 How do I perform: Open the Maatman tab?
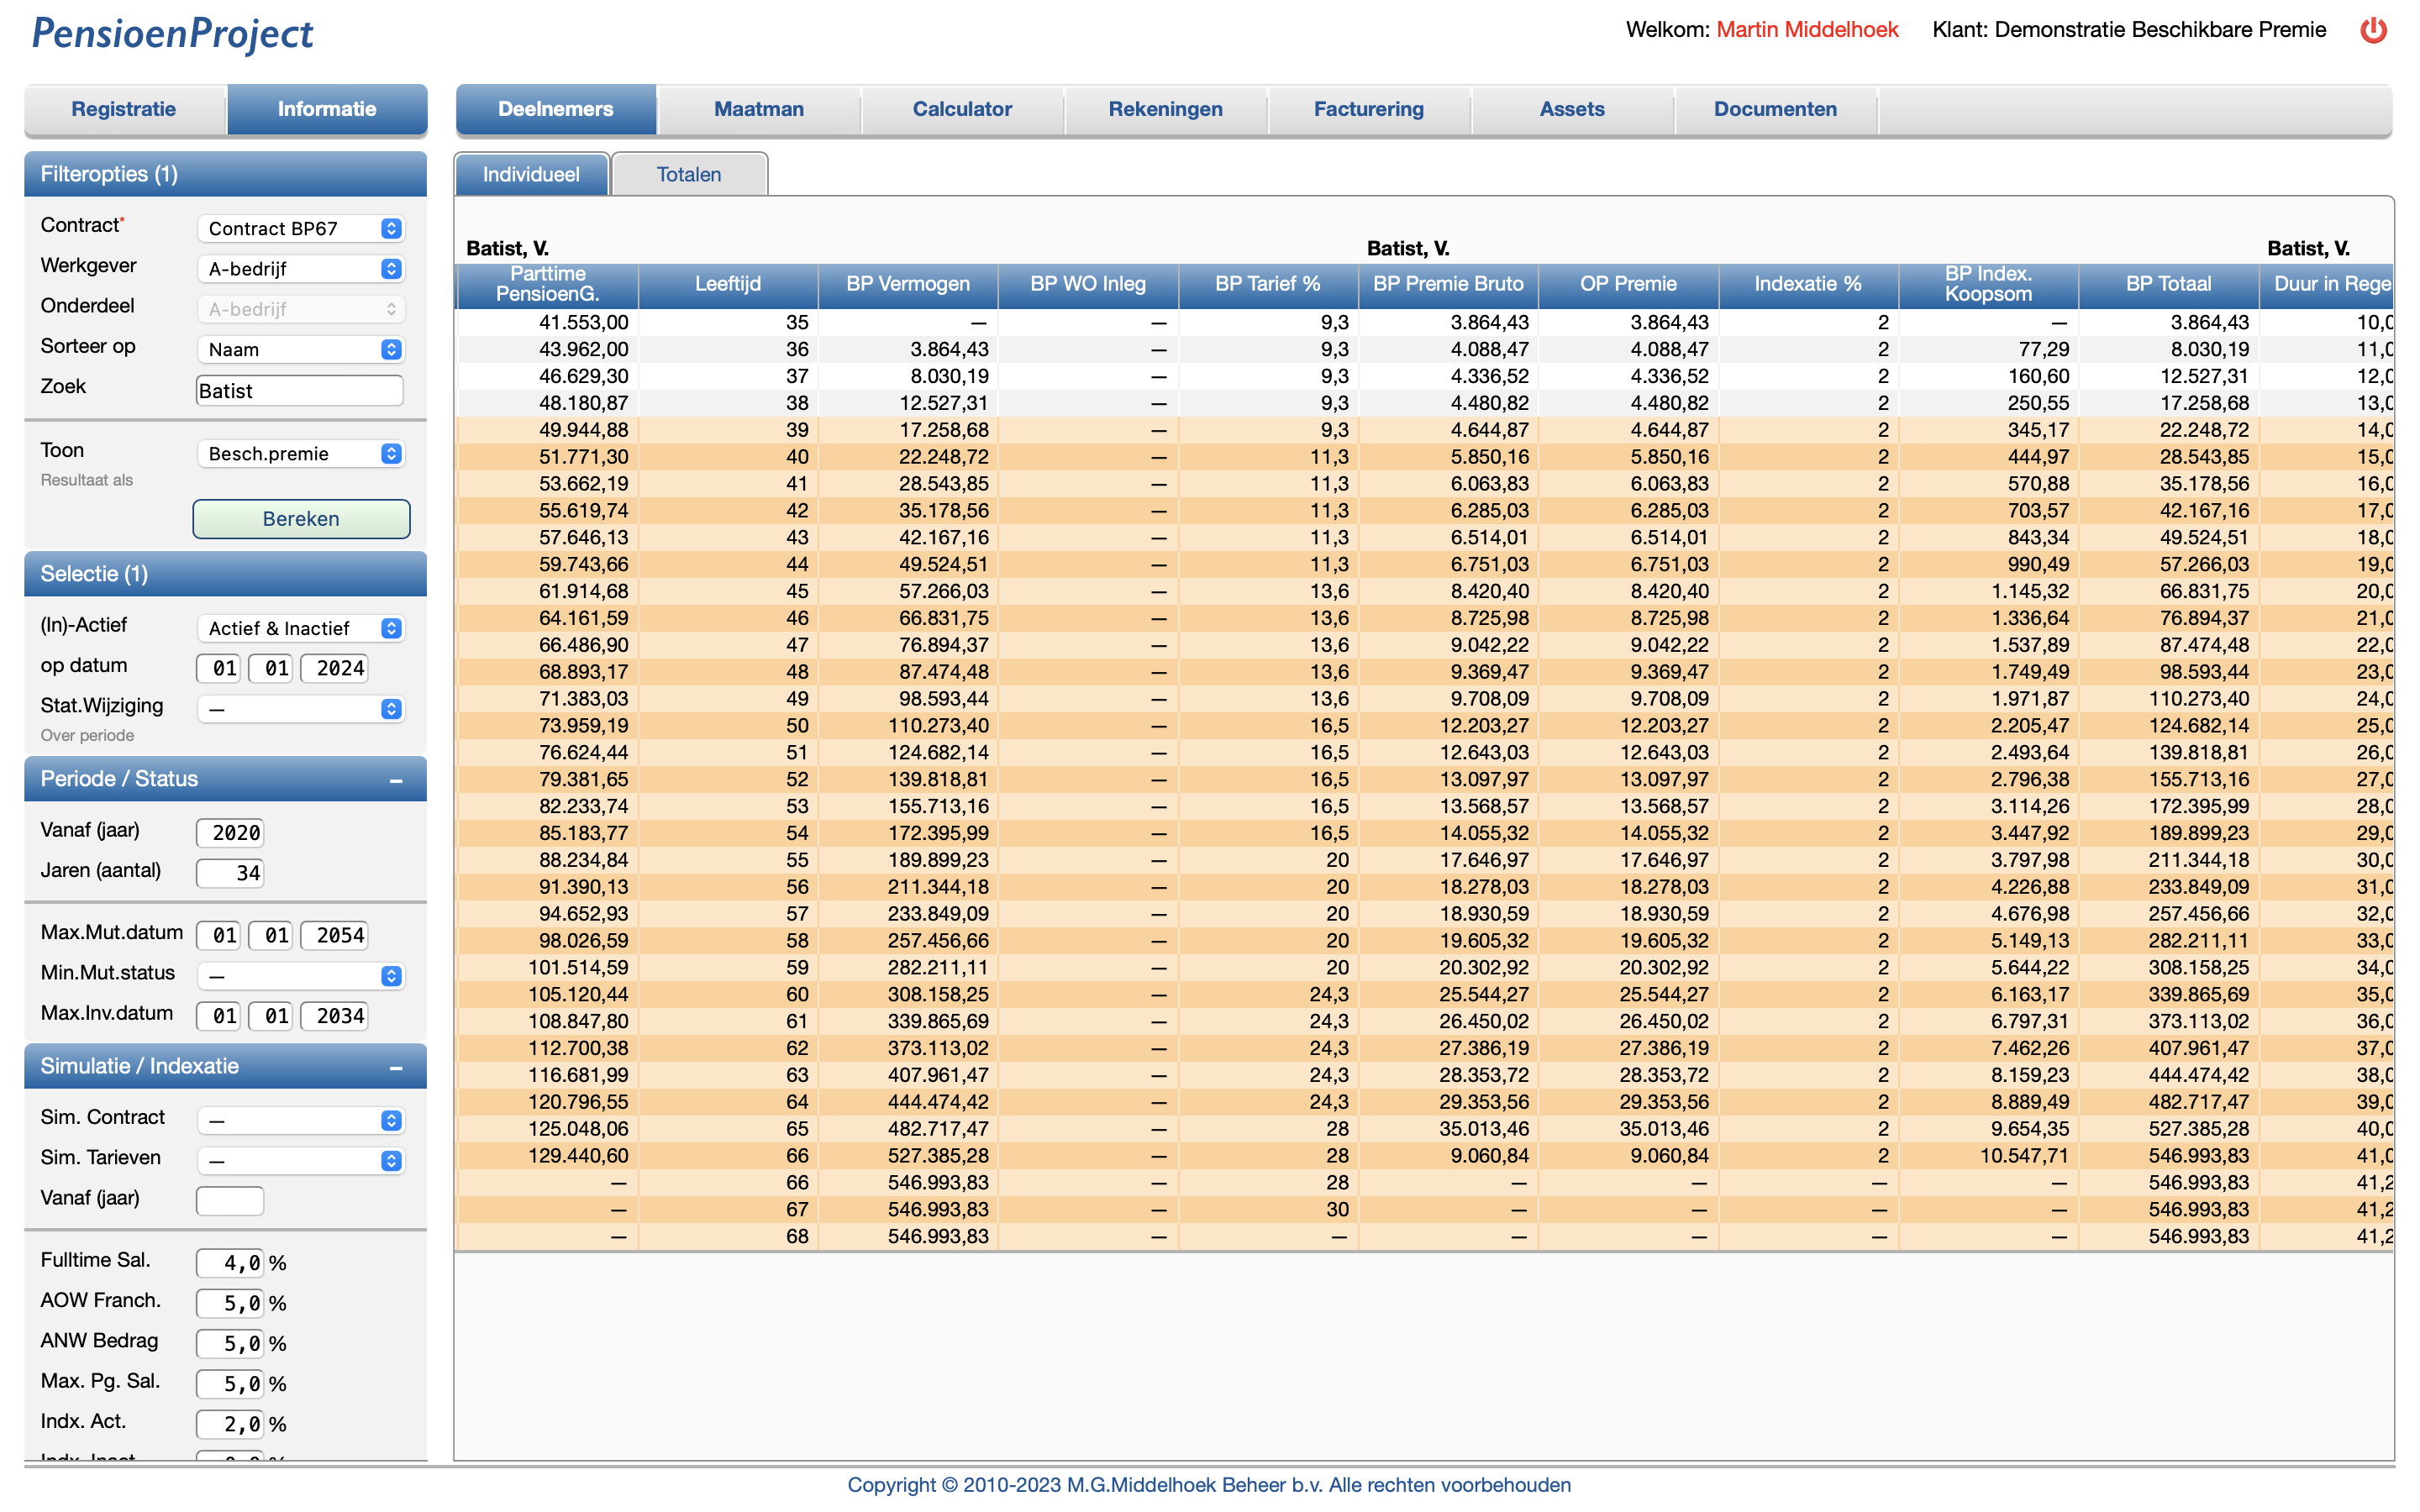pyautogui.click(x=759, y=109)
